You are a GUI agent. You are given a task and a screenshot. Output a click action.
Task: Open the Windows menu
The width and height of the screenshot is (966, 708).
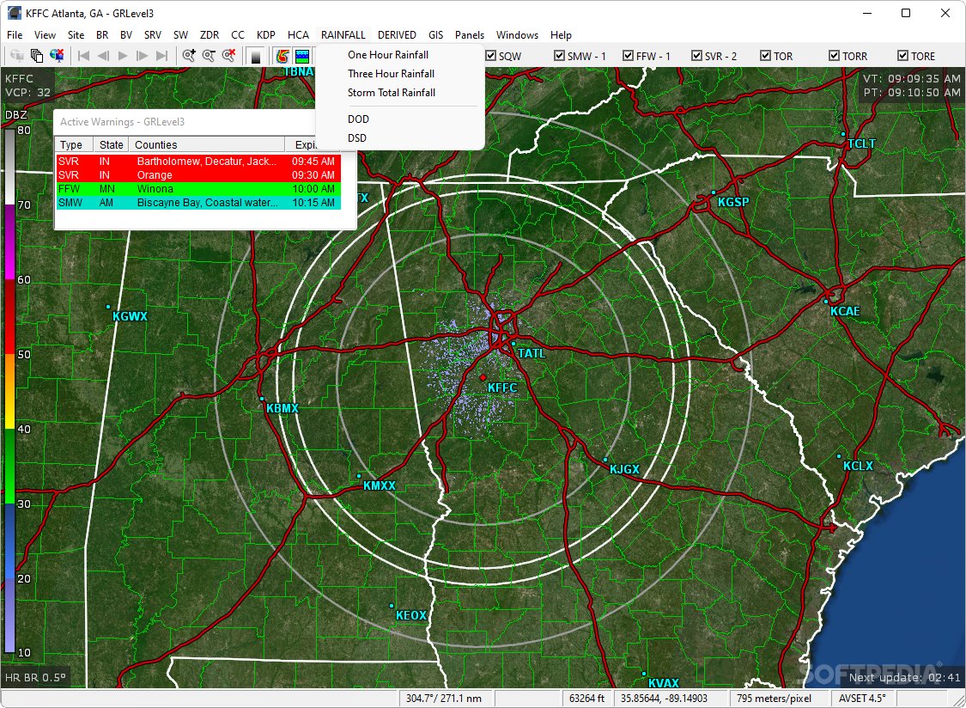[518, 35]
